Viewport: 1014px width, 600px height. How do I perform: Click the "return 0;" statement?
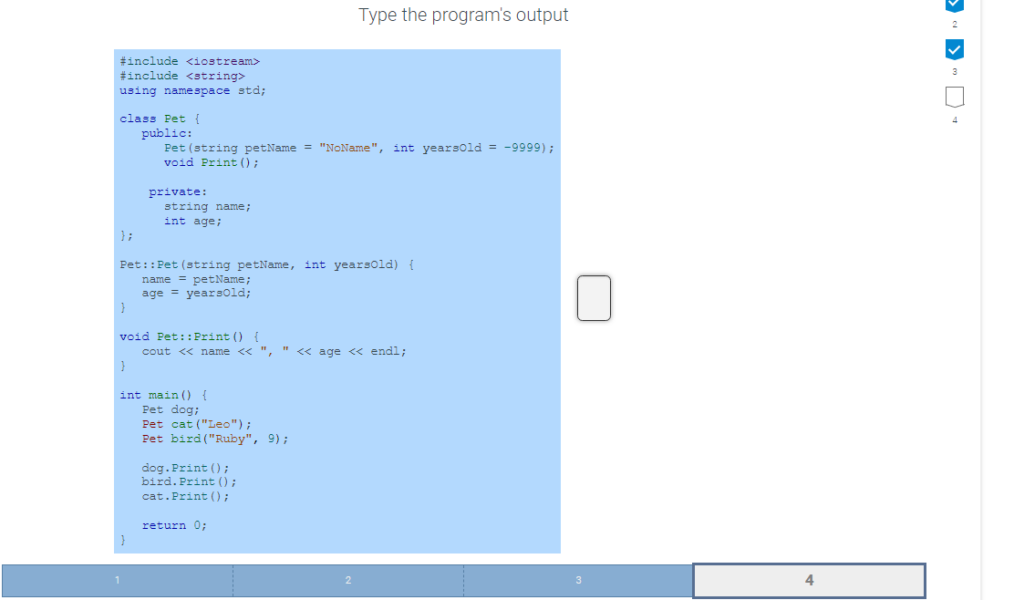[173, 524]
